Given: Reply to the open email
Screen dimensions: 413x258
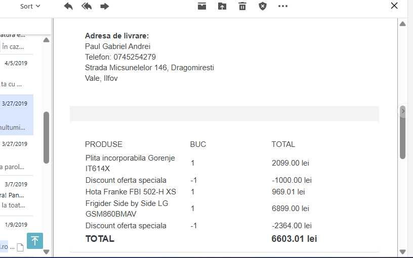Looking at the screenshot, I should pyautogui.click(x=68, y=6).
